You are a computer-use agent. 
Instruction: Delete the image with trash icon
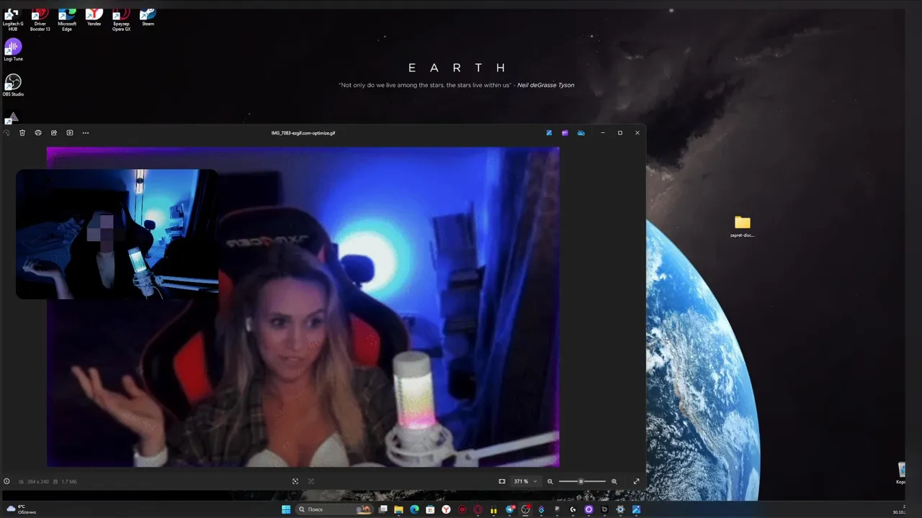(x=22, y=133)
